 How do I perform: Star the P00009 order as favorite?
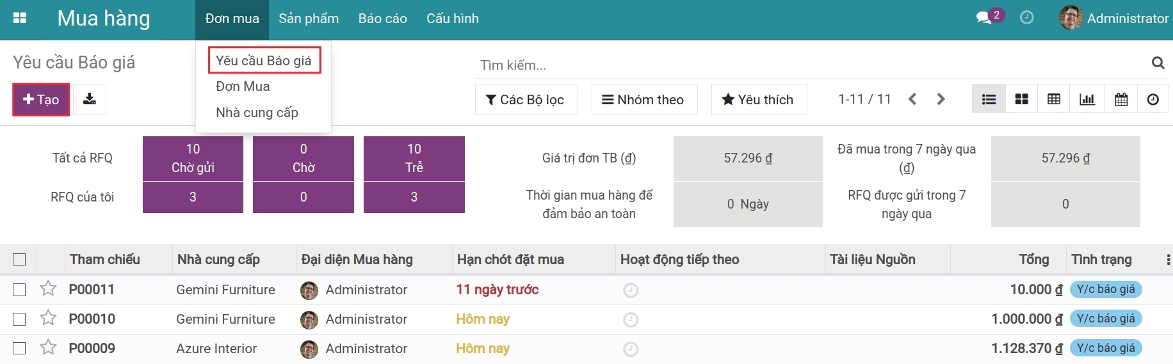48,348
